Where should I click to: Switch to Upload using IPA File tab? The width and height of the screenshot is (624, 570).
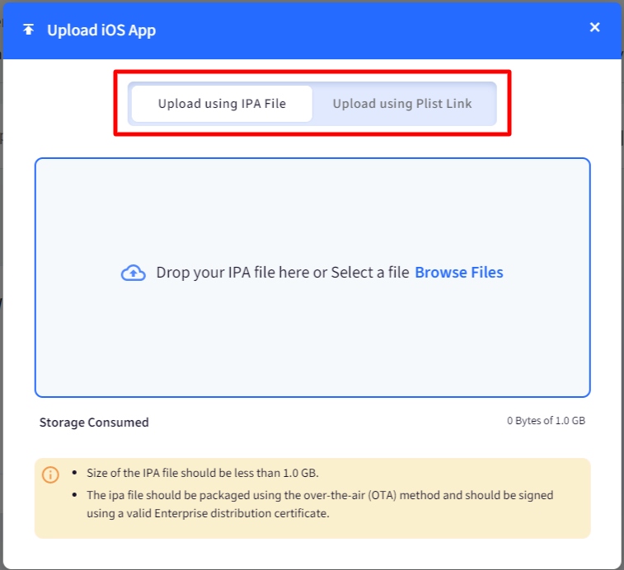(222, 104)
